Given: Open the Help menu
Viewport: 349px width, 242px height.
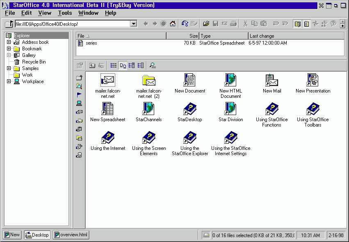Looking at the screenshot, I should click(111, 13).
